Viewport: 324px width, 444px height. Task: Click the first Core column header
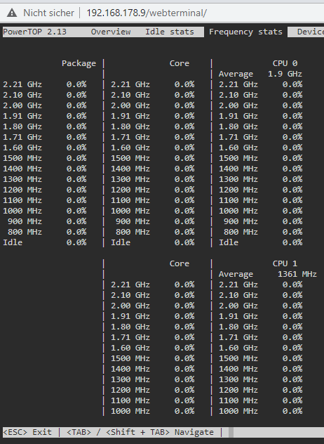pyautogui.click(x=180, y=63)
